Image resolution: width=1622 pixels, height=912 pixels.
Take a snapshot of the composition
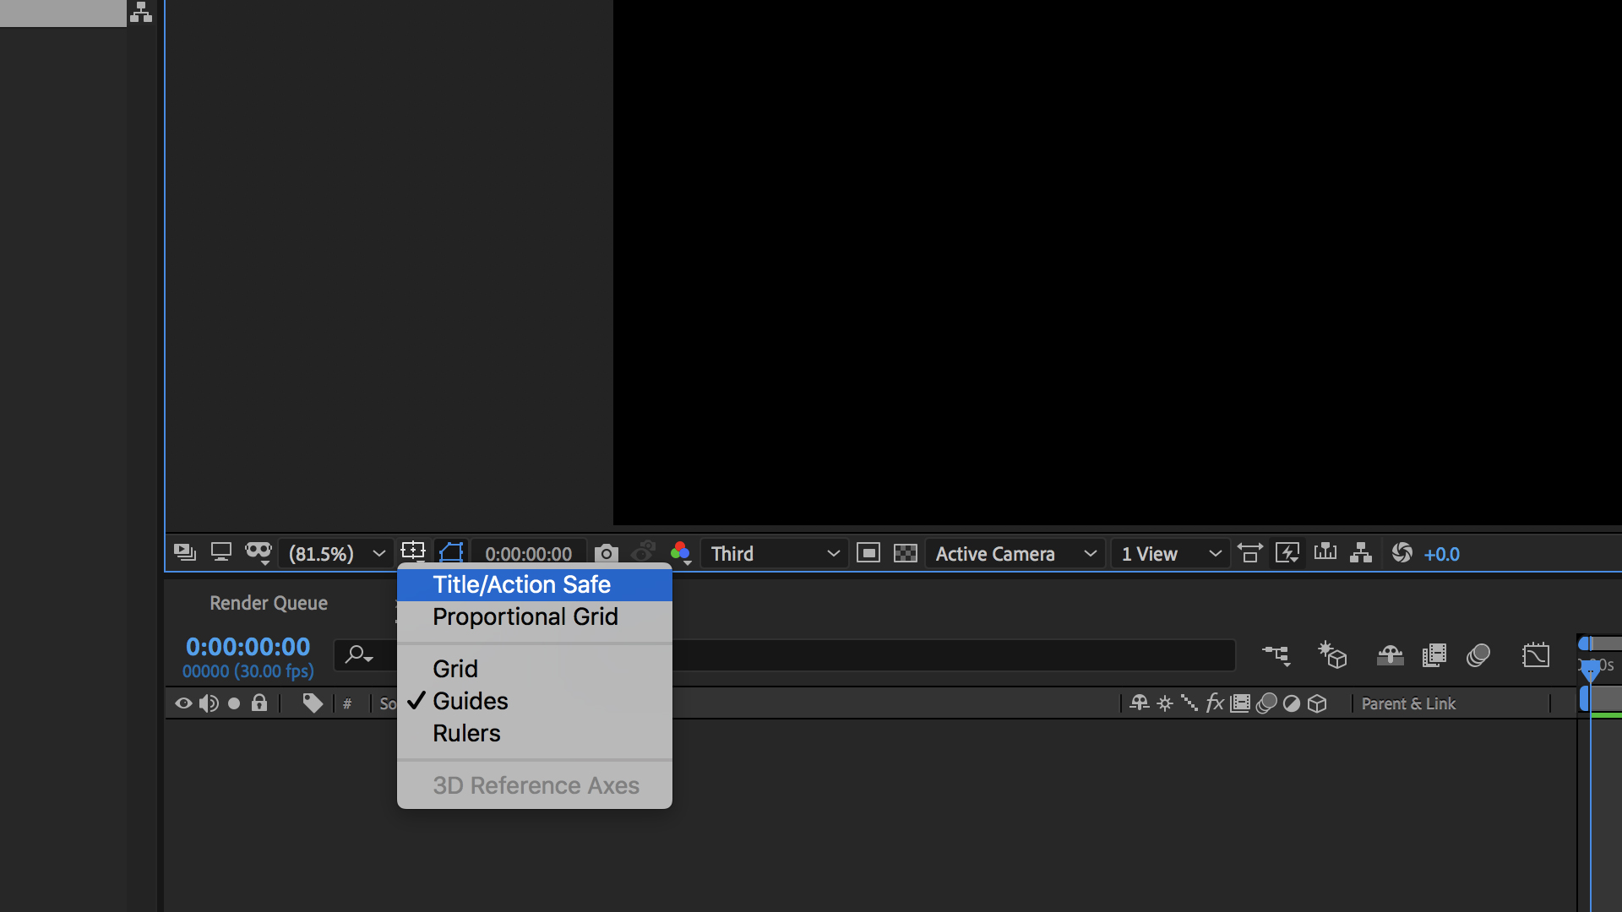pos(606,553)
